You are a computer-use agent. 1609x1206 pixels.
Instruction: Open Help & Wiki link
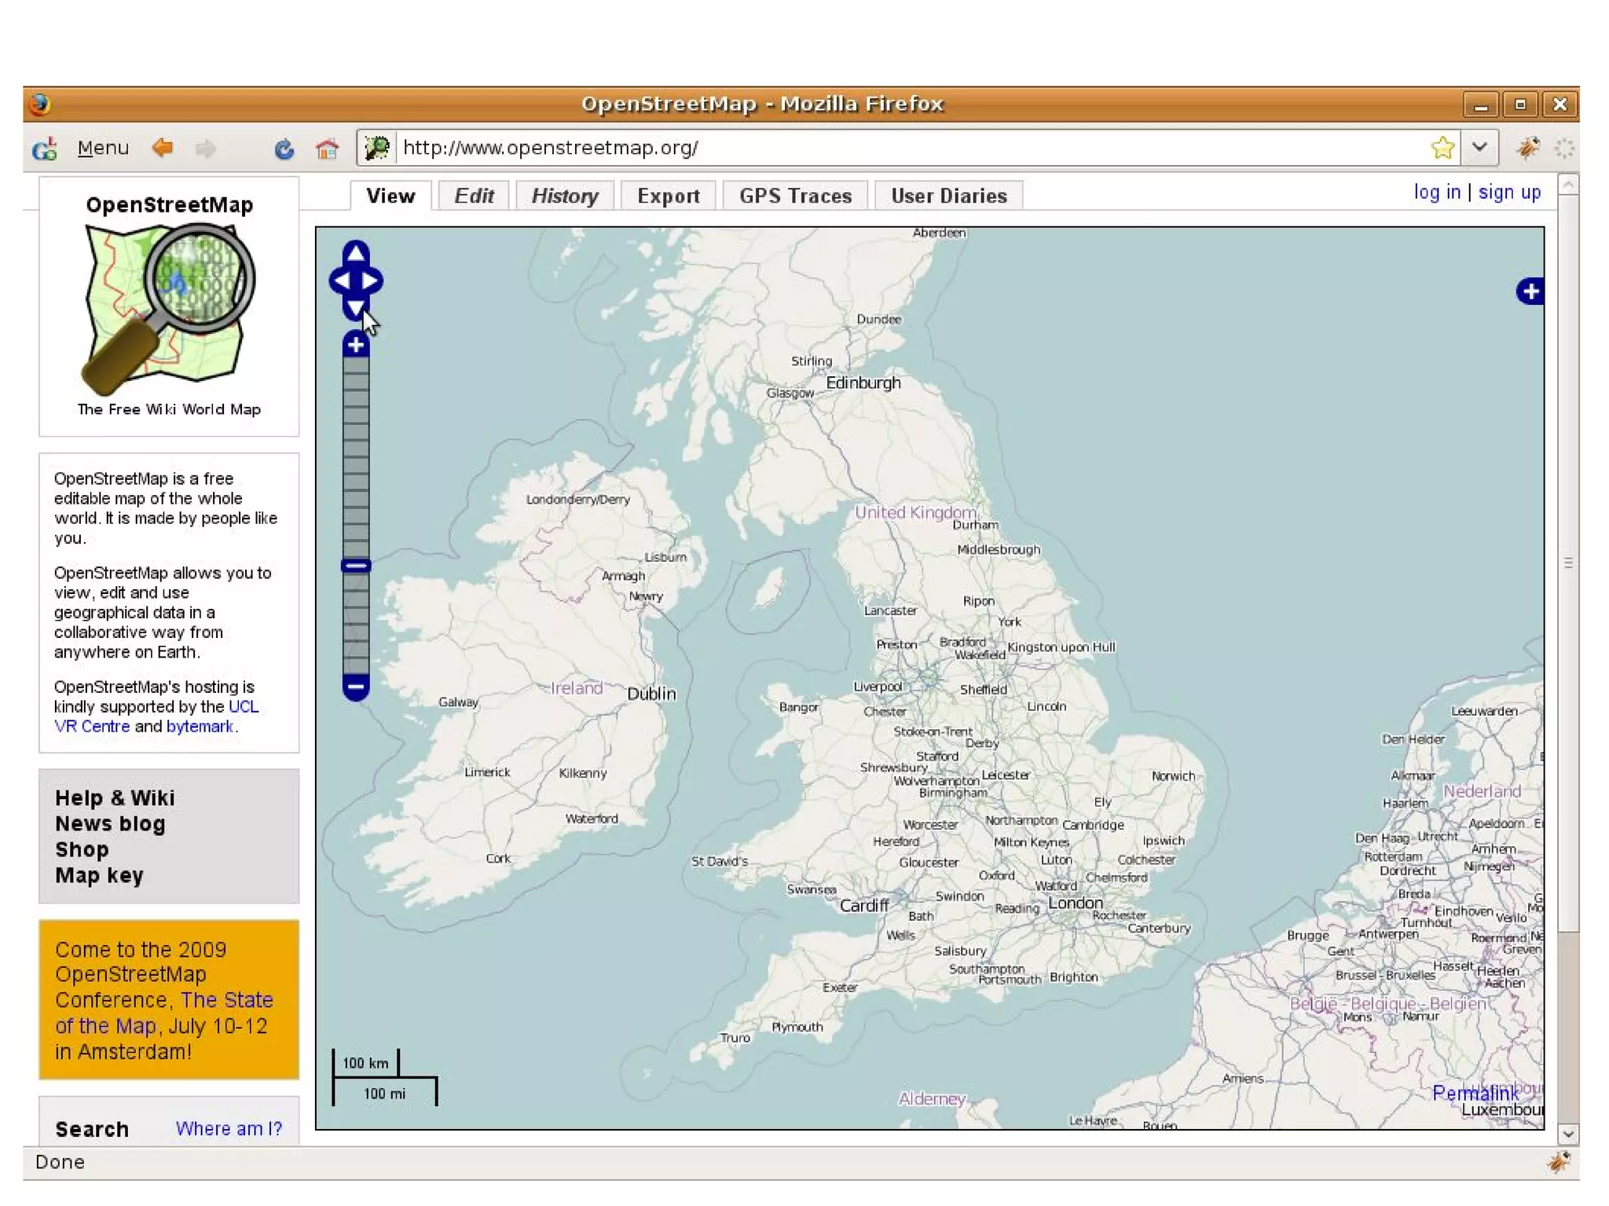pos(115,798)
